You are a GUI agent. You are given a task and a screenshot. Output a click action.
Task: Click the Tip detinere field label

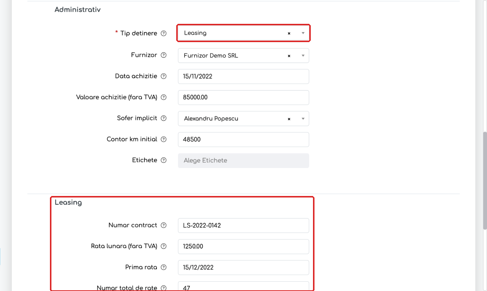point(139,34)
